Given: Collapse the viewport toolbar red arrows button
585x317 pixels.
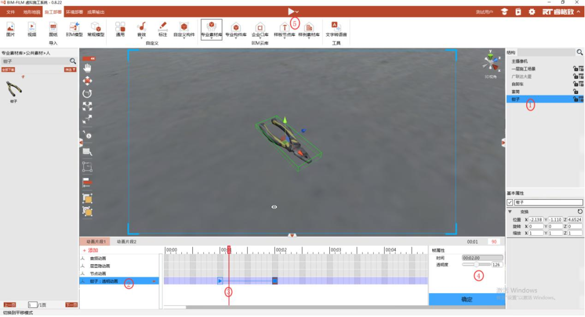Looking at the screenshot, I should pos(89,59).
